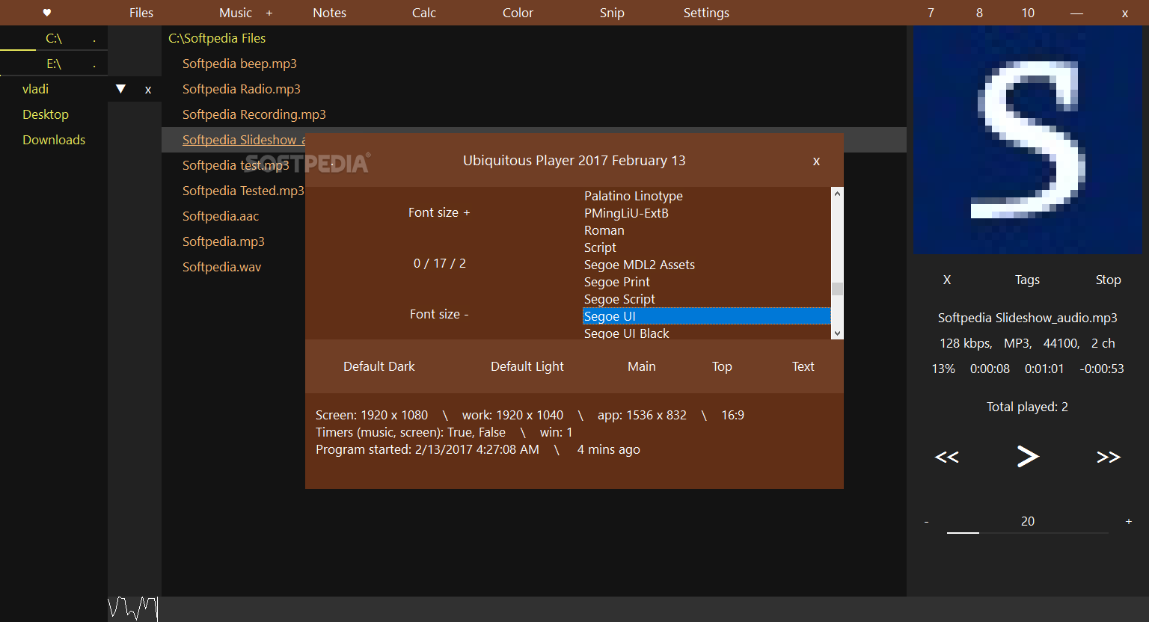Click the volume slider track
Image resolution: width=1149 pixels, height=622 pixels.
click(x=1028, y=532)
